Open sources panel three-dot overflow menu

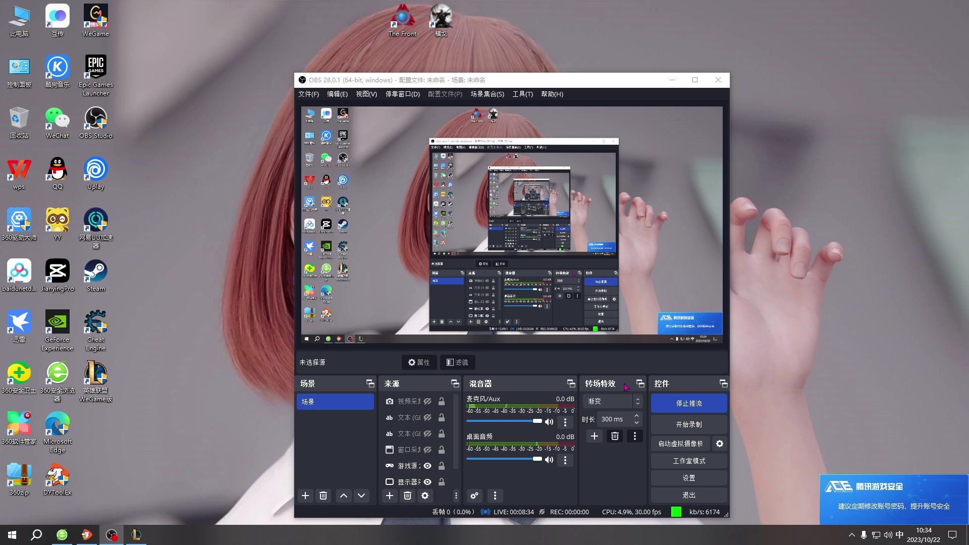(x=456, y=496)
